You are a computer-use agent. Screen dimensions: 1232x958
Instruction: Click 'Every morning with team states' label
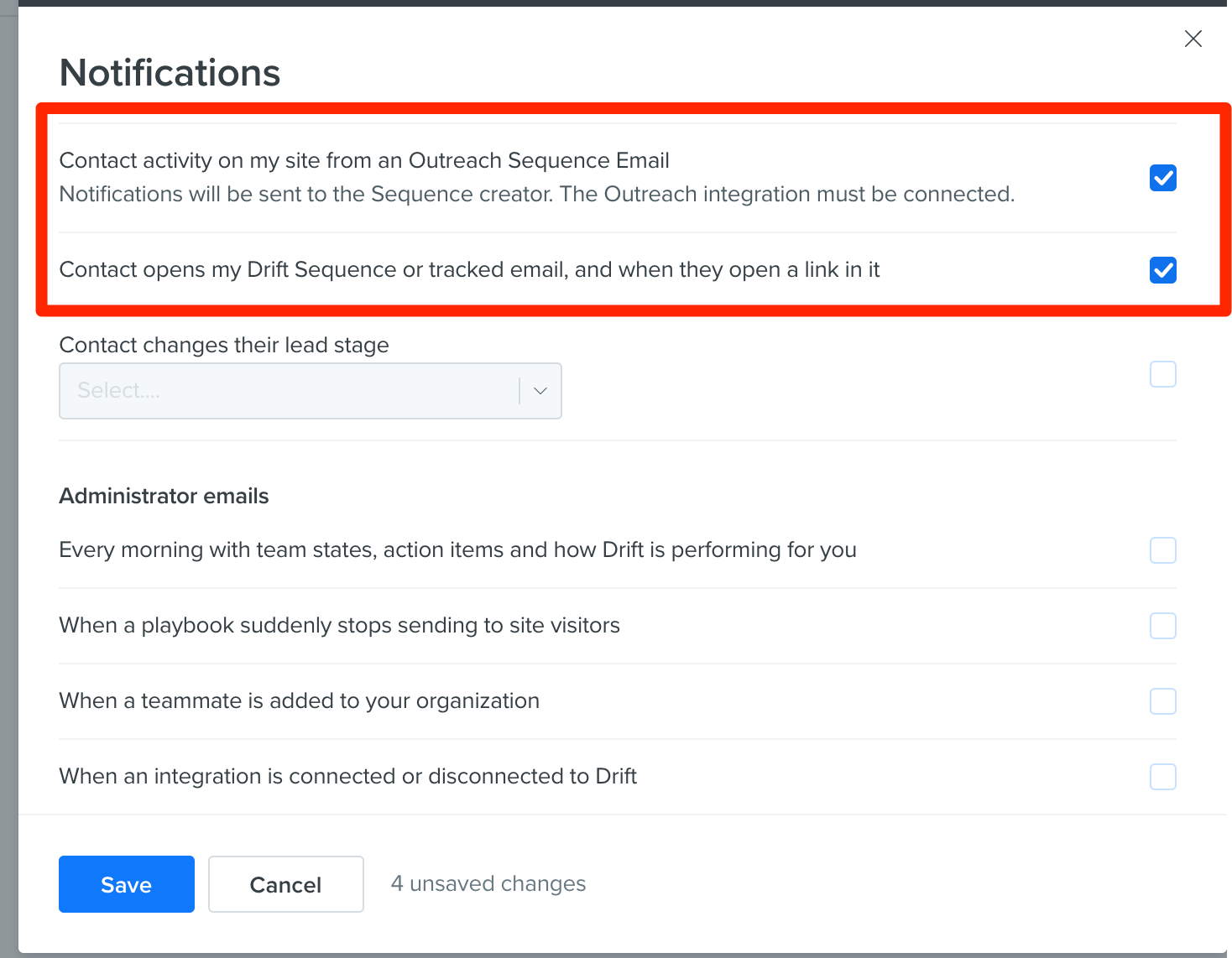(457, 550)
